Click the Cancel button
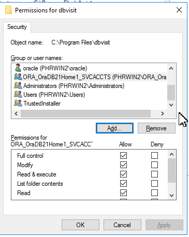Image resolution: width=189 pixels, height=237 pixels. (122, 225)
